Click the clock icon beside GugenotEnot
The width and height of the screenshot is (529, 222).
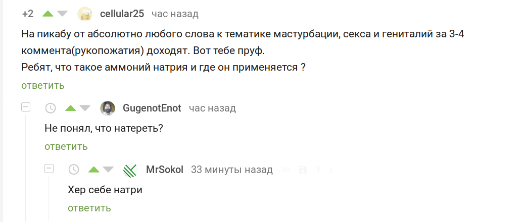click(51, 108)
